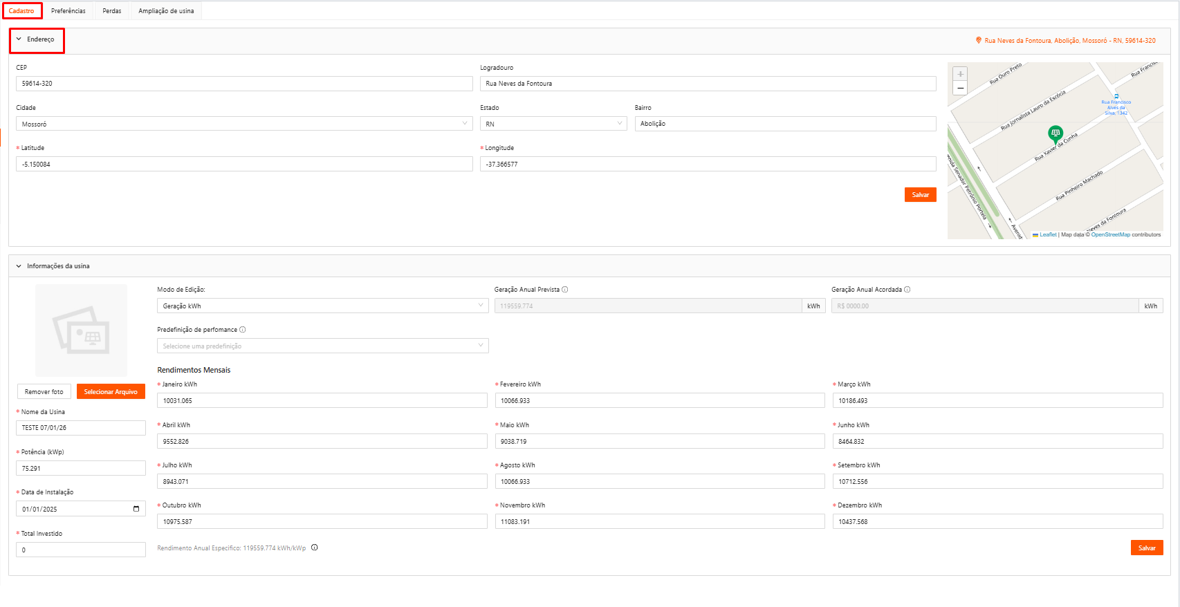Switch to the Preferências tab
The image size is (1180, 607).
tap(68, 11)
